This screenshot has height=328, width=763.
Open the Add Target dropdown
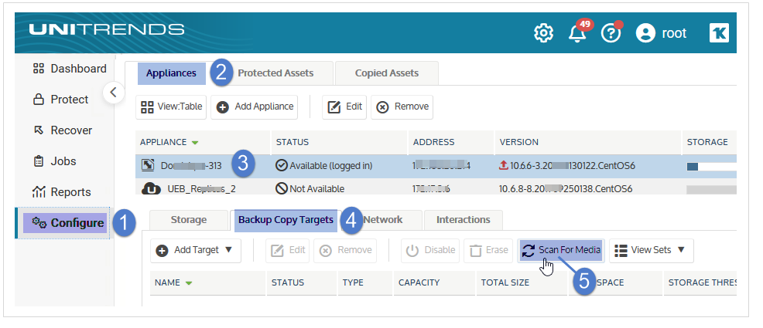click(196, 250)
